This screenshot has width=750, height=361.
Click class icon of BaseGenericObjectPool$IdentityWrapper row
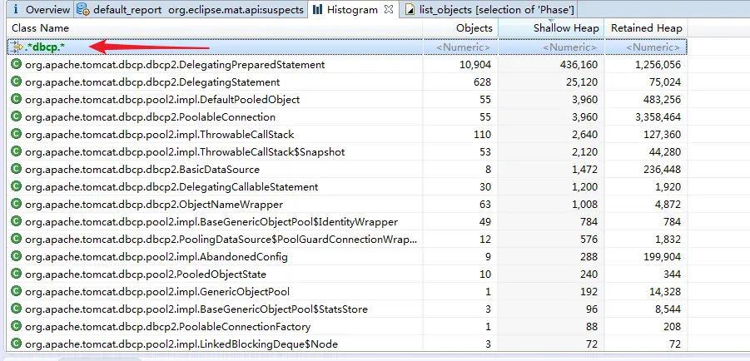coord(17,221)
